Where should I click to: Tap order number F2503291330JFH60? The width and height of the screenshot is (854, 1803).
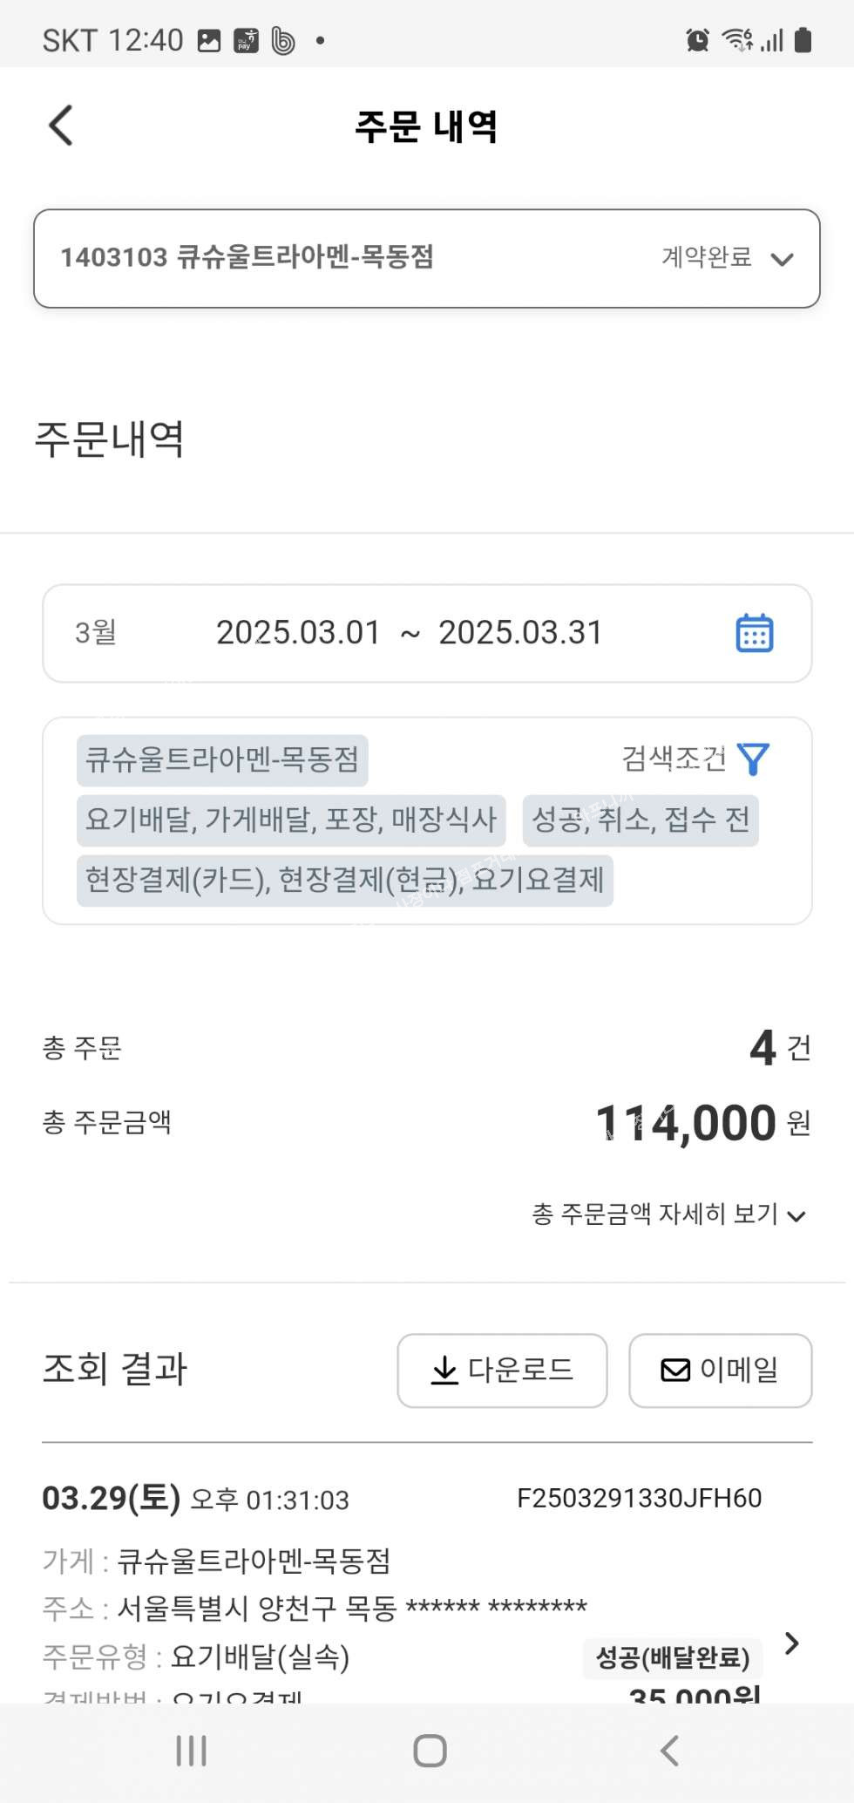coord(639,1498)
